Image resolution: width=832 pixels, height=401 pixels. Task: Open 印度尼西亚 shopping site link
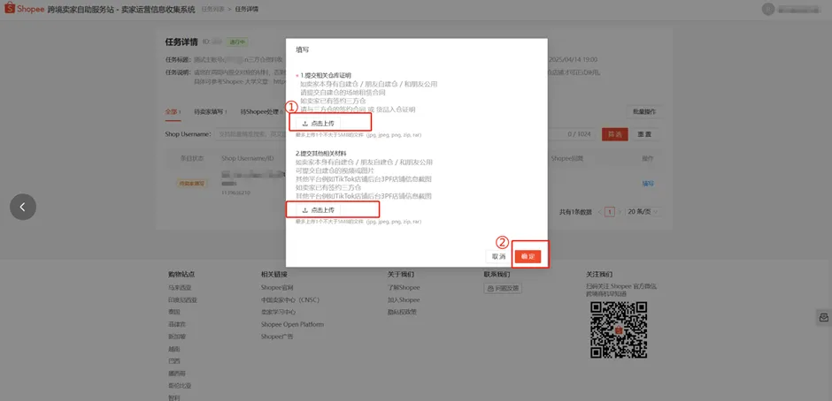(x=182, y=299)
